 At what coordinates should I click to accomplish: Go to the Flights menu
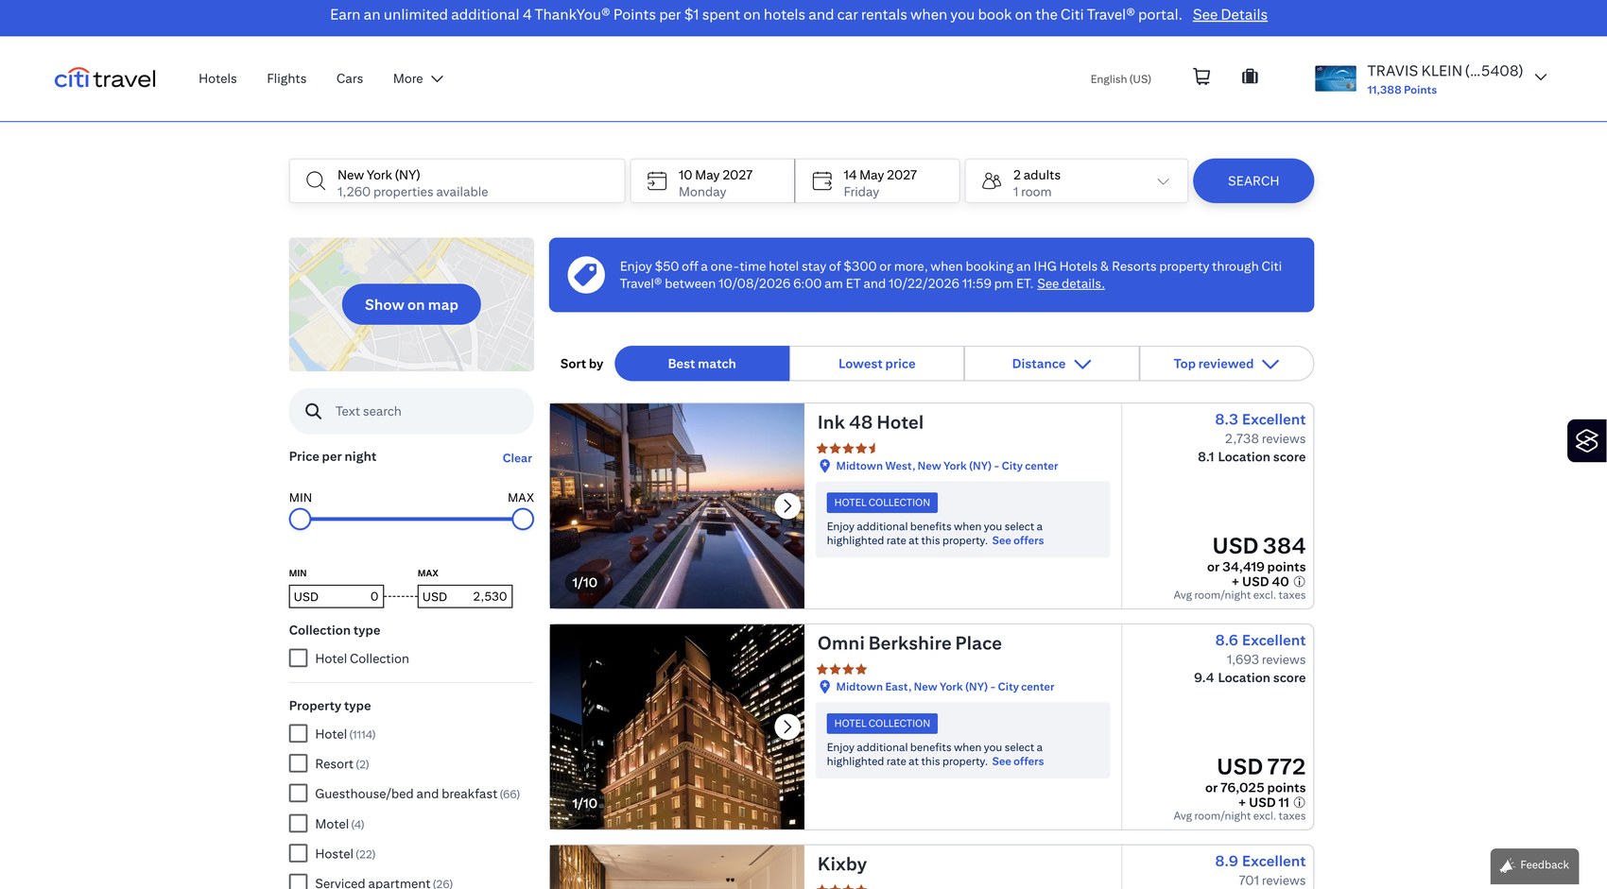286,78
